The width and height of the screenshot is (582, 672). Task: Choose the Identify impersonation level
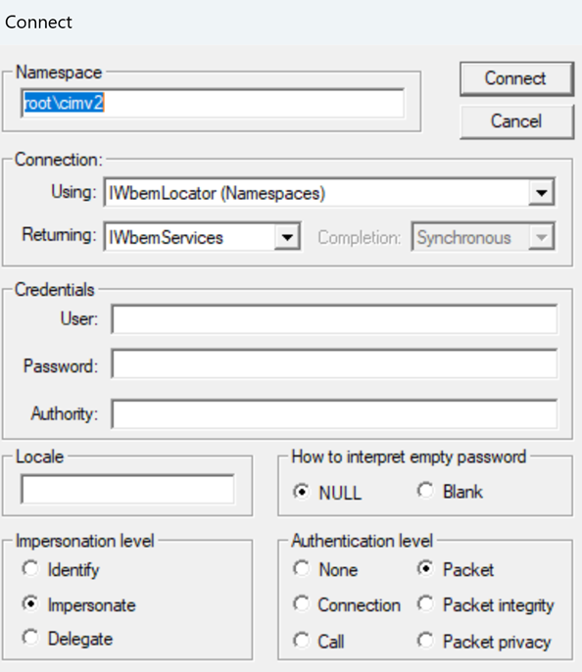(61, 569)
